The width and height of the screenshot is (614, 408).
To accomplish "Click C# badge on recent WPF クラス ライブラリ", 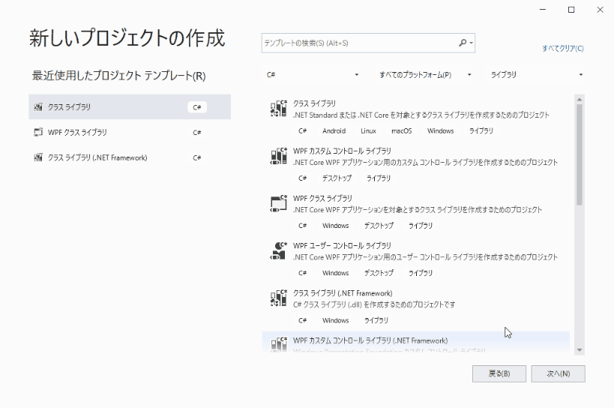I will coord(197,133).
